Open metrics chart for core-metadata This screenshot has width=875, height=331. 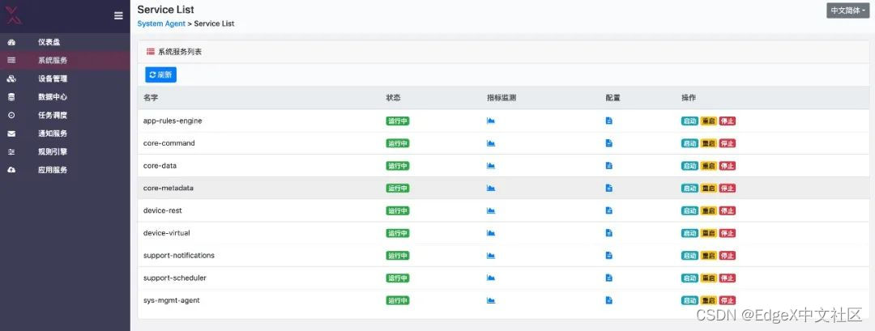pyautogui.click(x=491, y=189)
